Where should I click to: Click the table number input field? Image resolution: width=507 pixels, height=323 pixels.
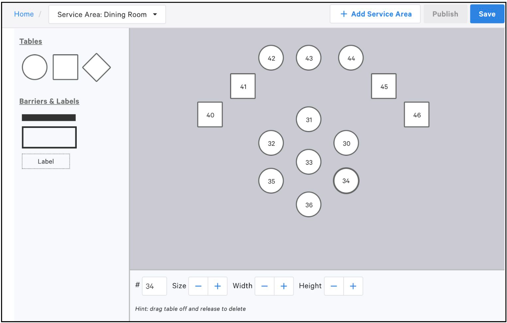(154, 286)
